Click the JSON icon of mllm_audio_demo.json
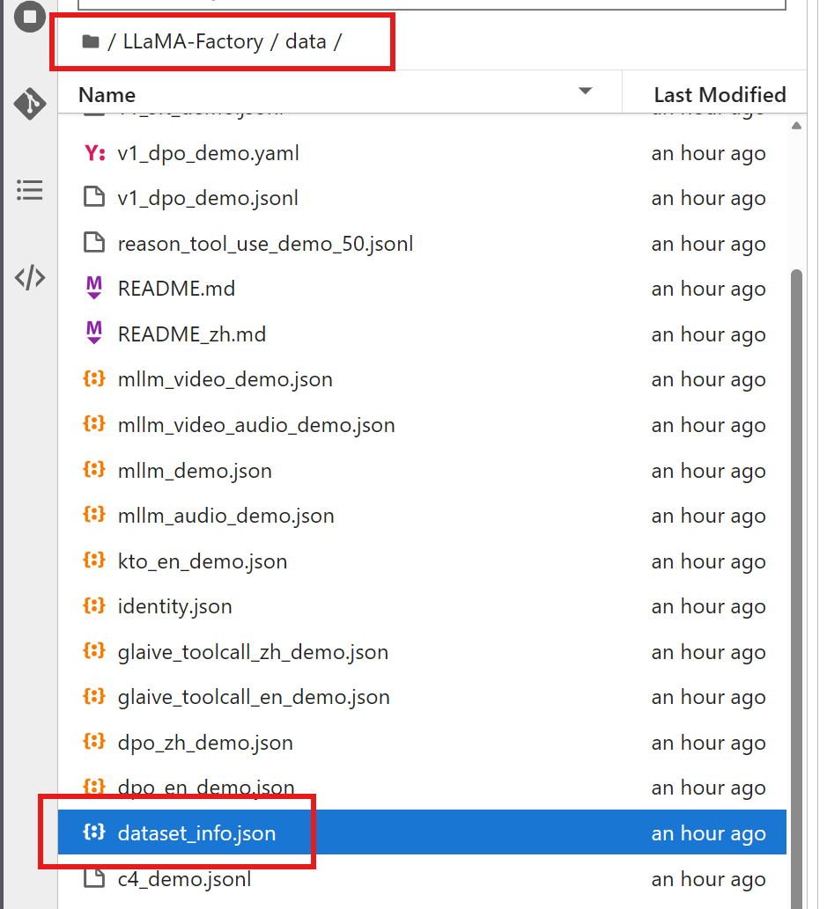 [x=94, y=514]
